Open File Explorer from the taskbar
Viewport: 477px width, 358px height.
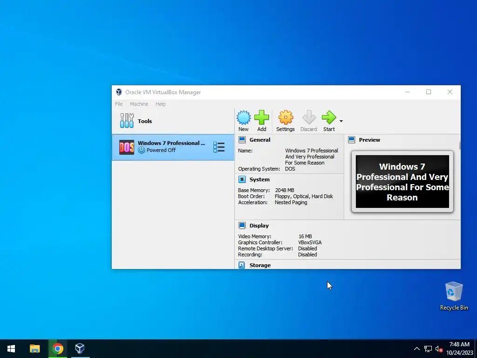pyautogui.click(x=34, y=349)
